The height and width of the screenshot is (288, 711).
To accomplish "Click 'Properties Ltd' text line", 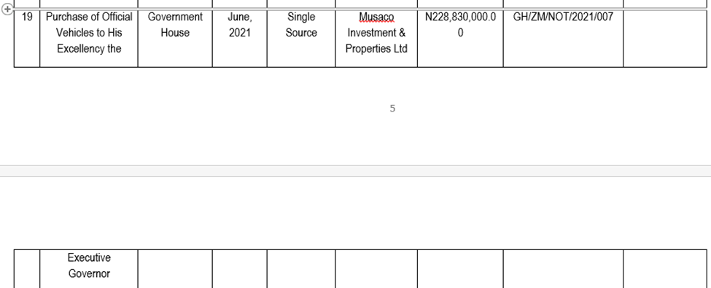I will tap(376, 49).
